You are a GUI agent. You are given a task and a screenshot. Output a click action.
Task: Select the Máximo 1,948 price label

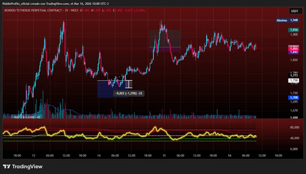[x=287, y=20]
